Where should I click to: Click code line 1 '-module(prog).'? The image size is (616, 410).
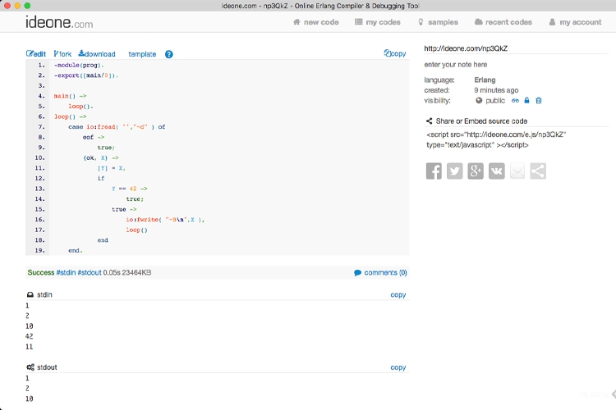click(x=79, y=65)
